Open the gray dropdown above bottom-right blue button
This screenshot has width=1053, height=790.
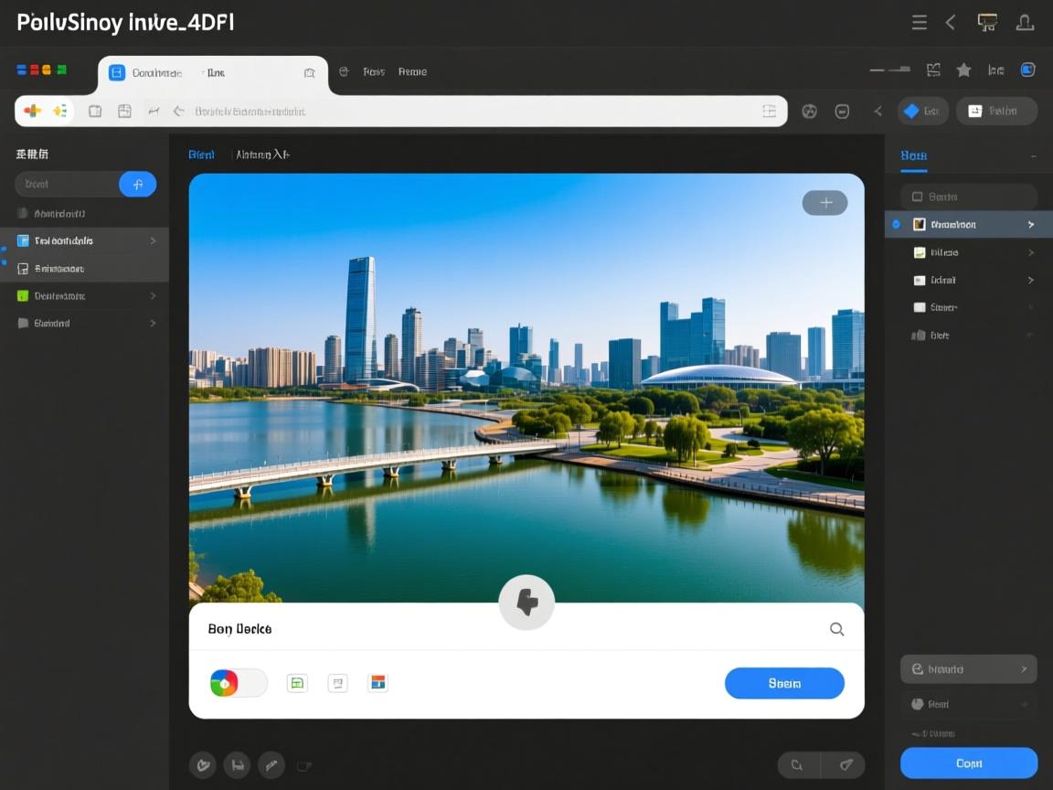968,669
